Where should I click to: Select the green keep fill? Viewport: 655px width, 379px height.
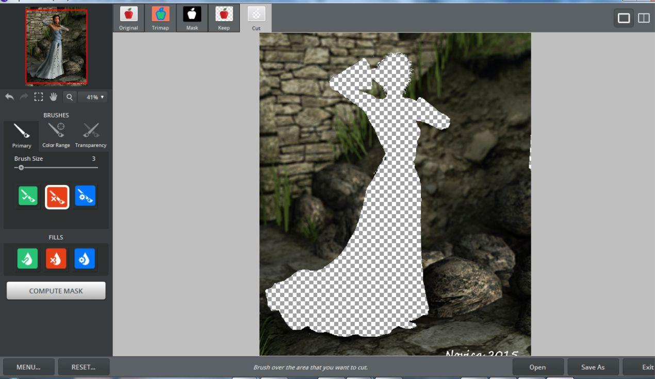[28, 259]
